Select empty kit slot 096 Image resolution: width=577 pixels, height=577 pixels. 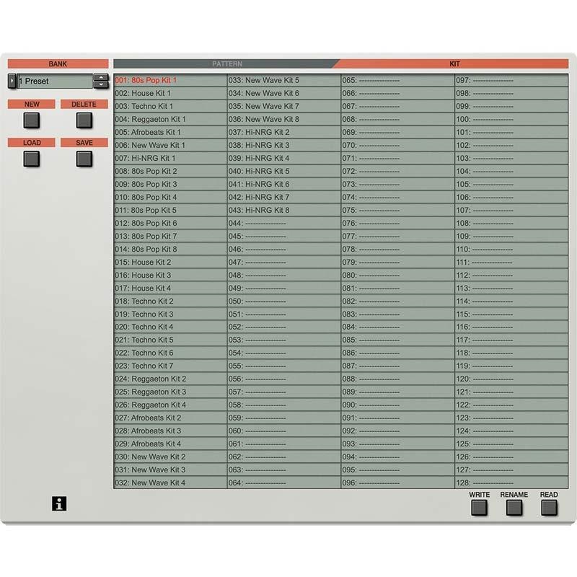pos(398,483)
